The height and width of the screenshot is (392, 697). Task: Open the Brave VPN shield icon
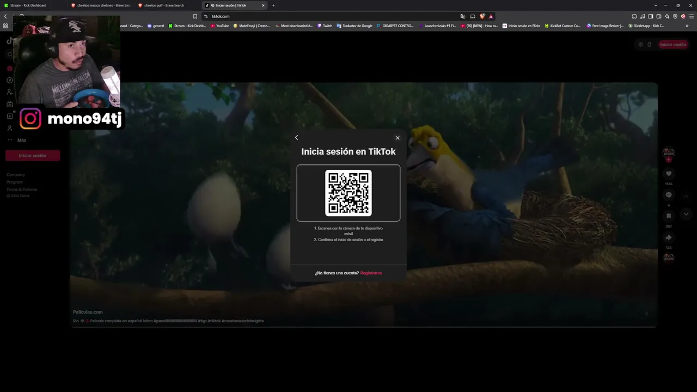click(x=675, y=16)
